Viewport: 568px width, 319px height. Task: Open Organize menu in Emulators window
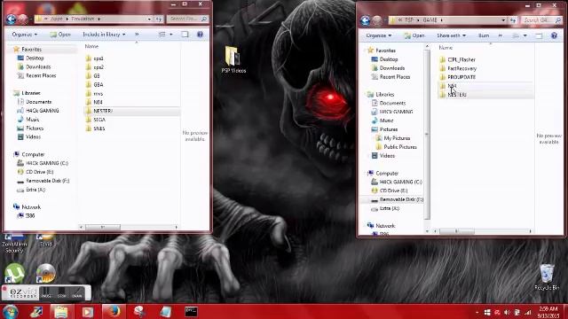click(x=24, y=35)
